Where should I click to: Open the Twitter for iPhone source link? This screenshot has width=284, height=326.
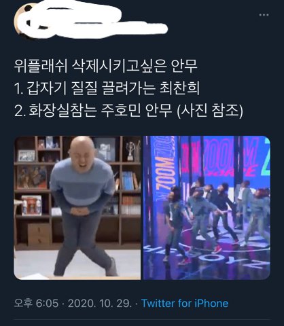click(x=185, y=303)
